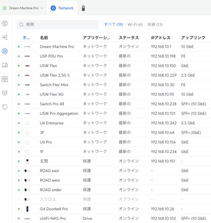211x223 pixels.
Task: Click the ROAD under camera icon
Action: (x=27, y=190)
